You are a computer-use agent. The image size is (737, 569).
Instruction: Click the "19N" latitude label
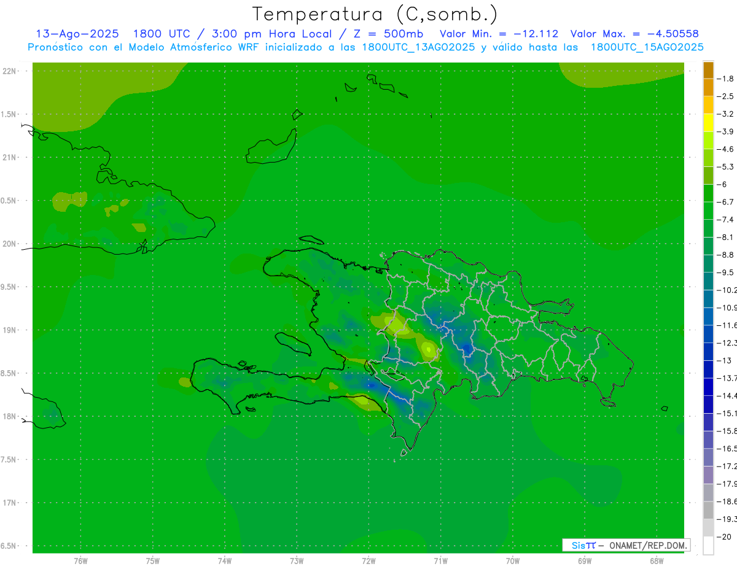[x=10, y=330]
